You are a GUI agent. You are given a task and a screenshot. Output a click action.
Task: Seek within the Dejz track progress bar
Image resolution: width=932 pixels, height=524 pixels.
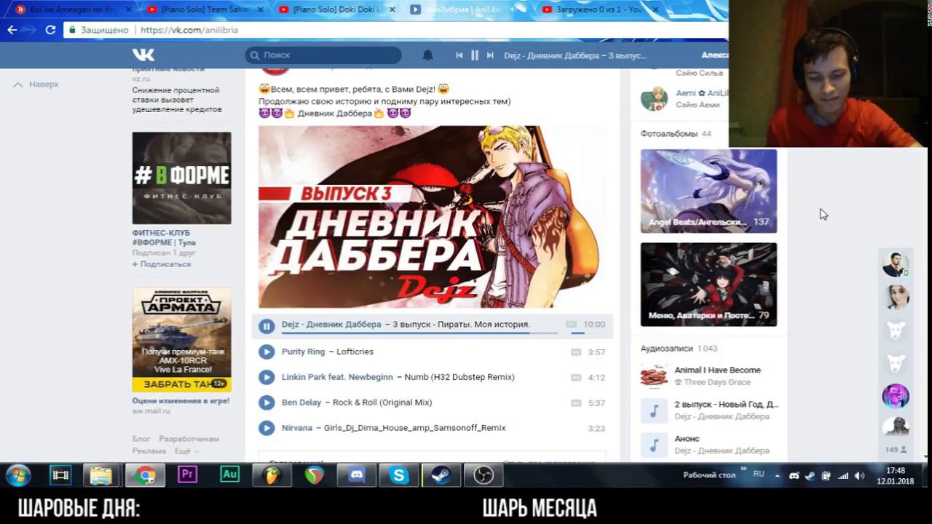coord(419,333)
